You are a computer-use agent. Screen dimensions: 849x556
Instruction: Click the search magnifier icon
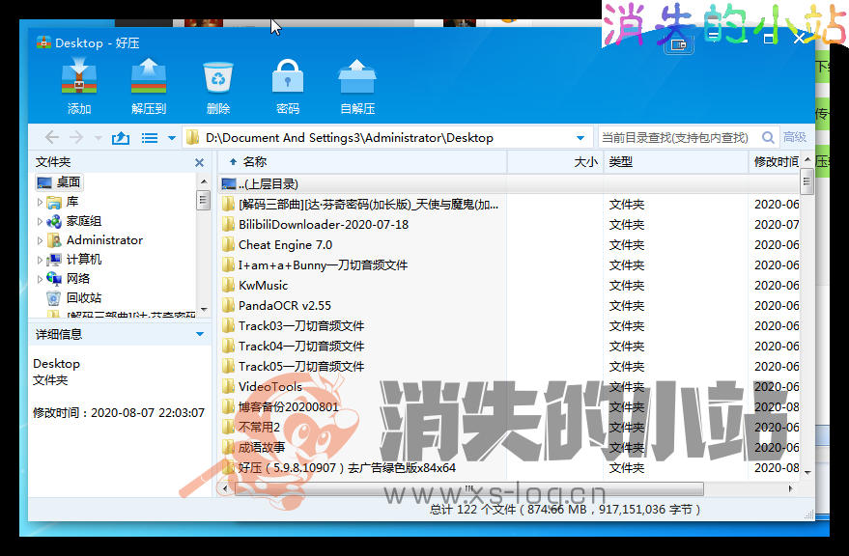[768, 137]
